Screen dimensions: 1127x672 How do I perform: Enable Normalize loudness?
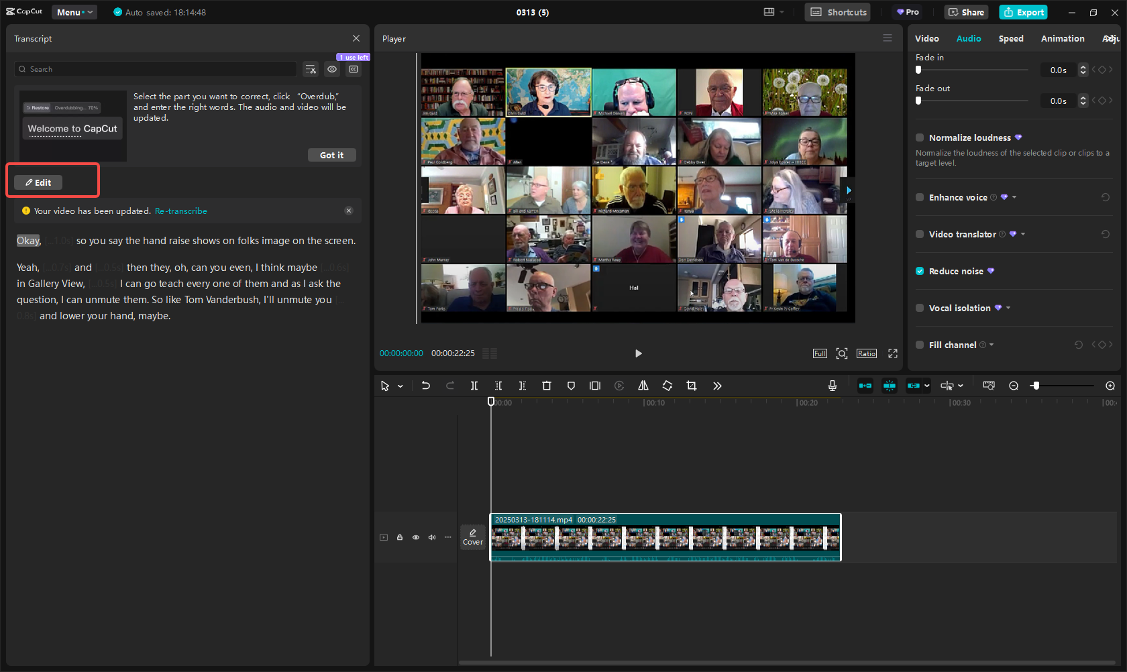[x=920, y=137]
